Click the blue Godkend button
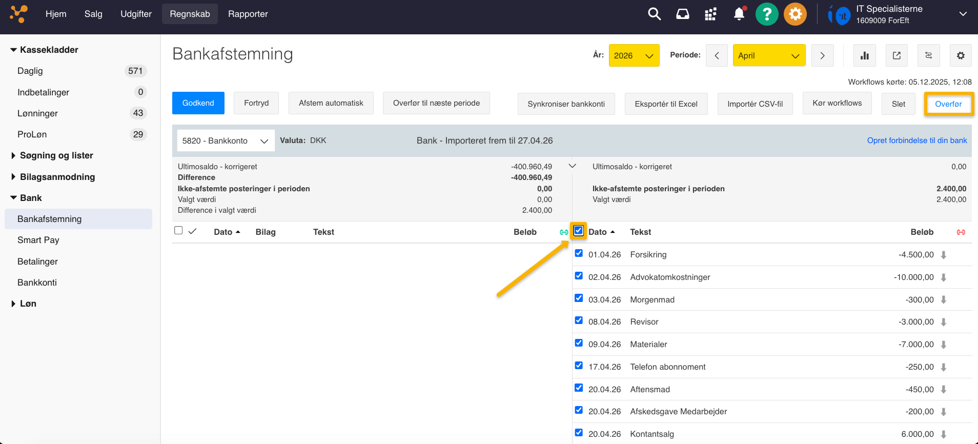Screen dimensions: 978x444 click(198, 103)
